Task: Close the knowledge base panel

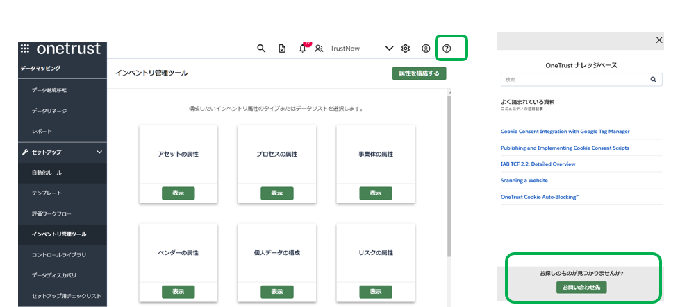Action: [659, 40]
